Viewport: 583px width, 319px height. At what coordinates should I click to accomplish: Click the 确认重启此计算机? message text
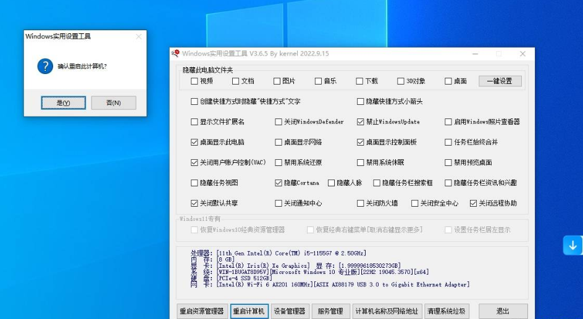point(82,67)
